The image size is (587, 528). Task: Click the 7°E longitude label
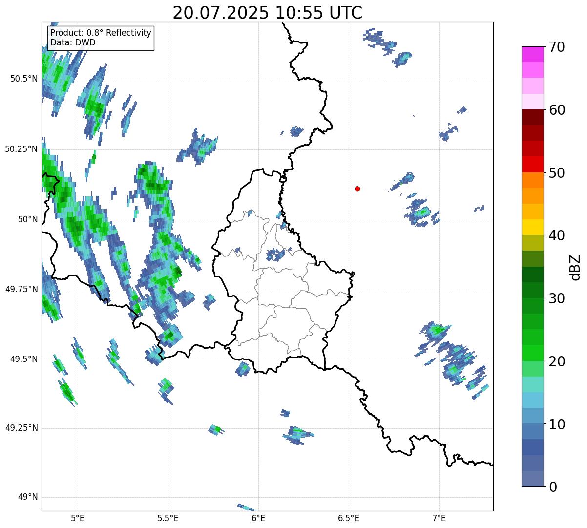[x=439, y=518]
